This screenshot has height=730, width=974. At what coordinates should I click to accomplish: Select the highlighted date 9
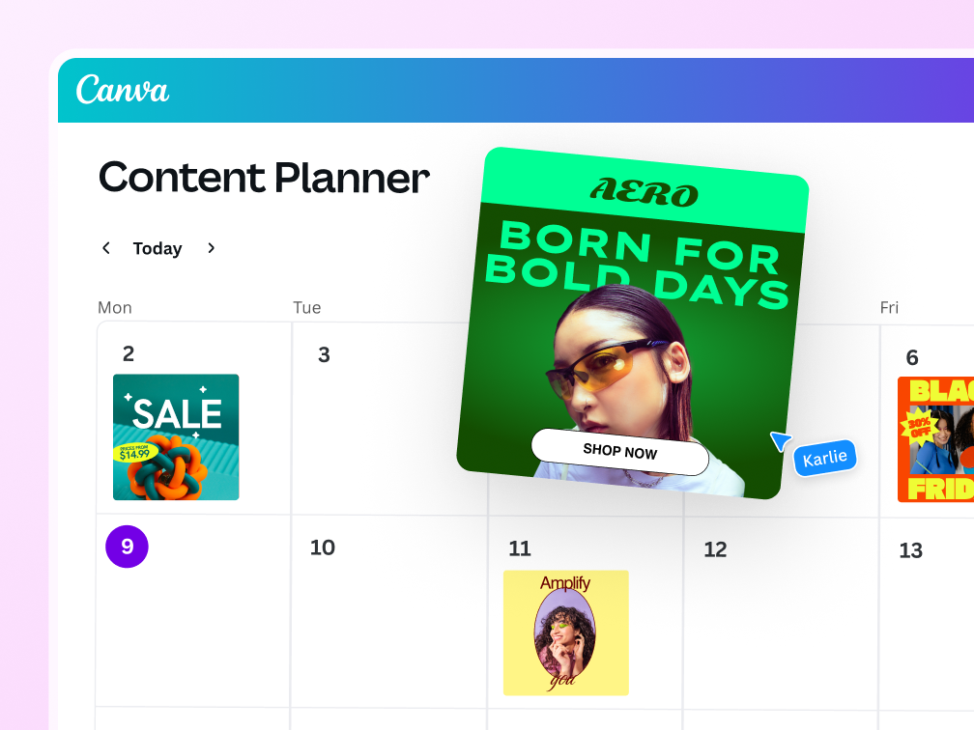tap(127, 547)
